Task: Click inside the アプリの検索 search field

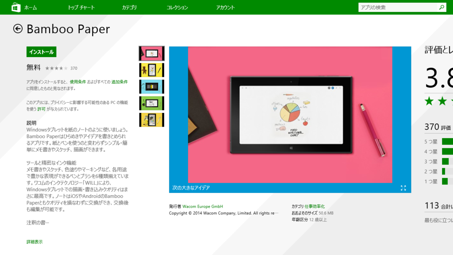Action: [x=398, y=7]
